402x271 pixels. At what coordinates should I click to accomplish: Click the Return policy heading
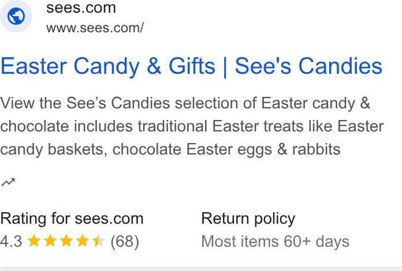[248, 219]
